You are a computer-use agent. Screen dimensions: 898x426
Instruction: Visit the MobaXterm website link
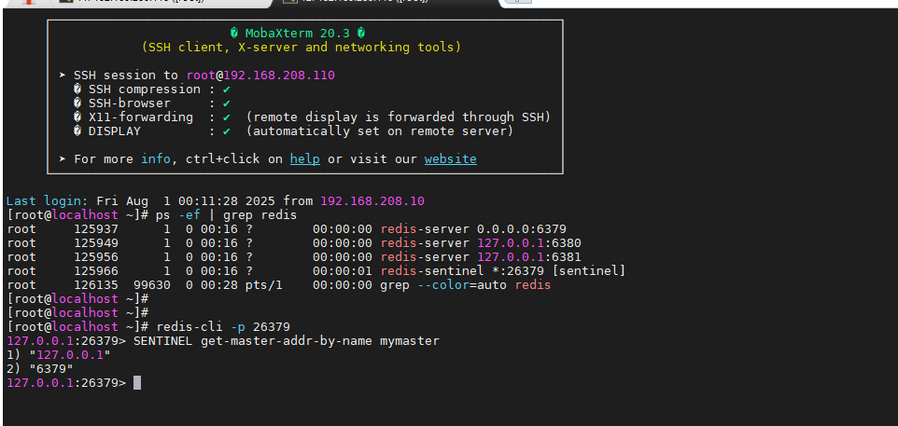click(x=450, y=159)
